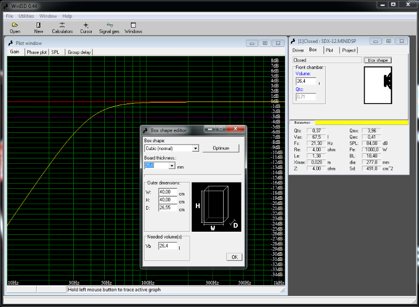Click the yellow Parameters color bar
Image resolution: width=419 pixels, height=307 pixels.
tap(361, 123)
